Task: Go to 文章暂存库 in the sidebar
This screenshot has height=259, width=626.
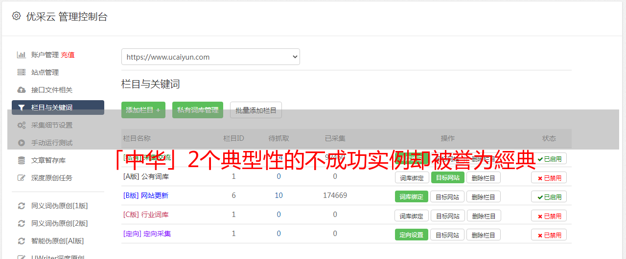Action: click(48, 160)
